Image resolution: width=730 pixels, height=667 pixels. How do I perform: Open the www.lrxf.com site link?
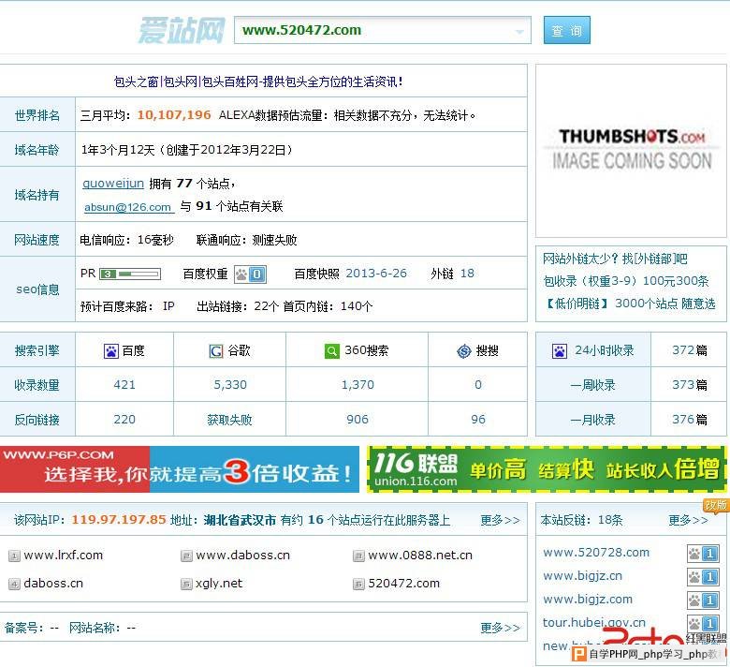click(x=64, y=555)
